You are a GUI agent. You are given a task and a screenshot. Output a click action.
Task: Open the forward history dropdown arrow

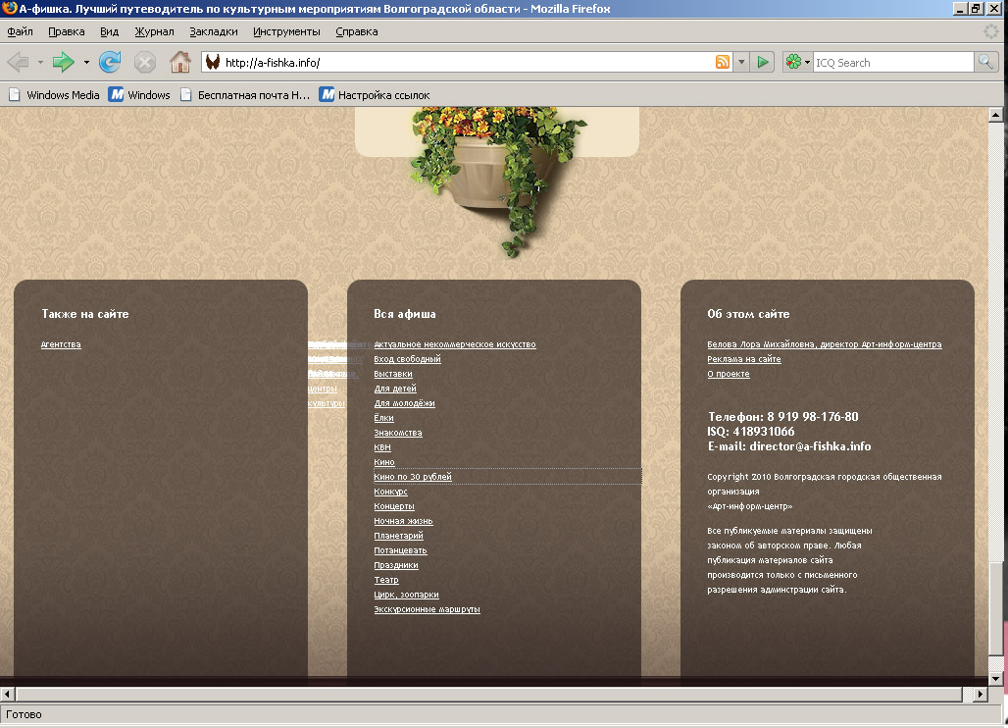point(86,63)
